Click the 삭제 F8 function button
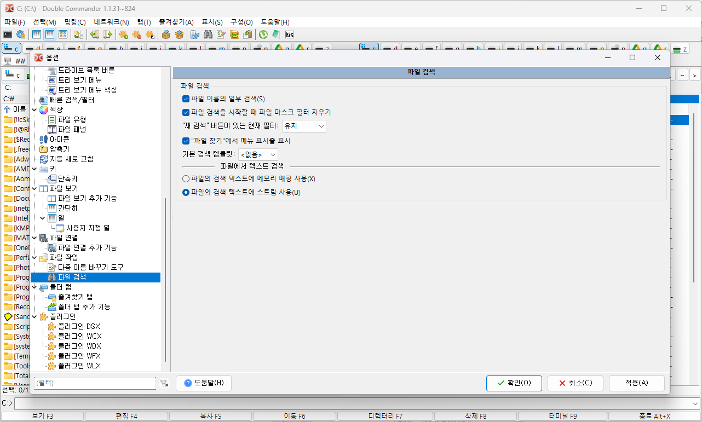Screen dimensions: 702x422 [x=475, y=416]
